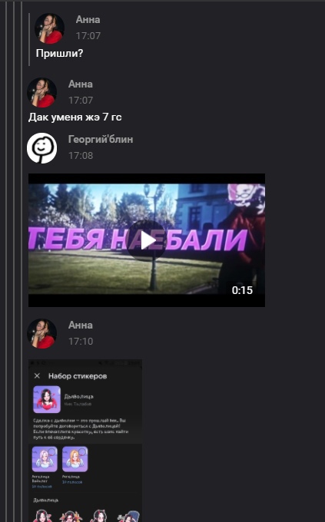The image size is (325, 522).
Task: Open Анна's avatar in the quoted message
Action: click(x=49, y=28)
